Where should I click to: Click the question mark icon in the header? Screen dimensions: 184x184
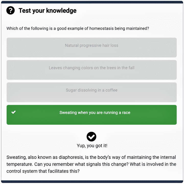click(x=10, y=10)
